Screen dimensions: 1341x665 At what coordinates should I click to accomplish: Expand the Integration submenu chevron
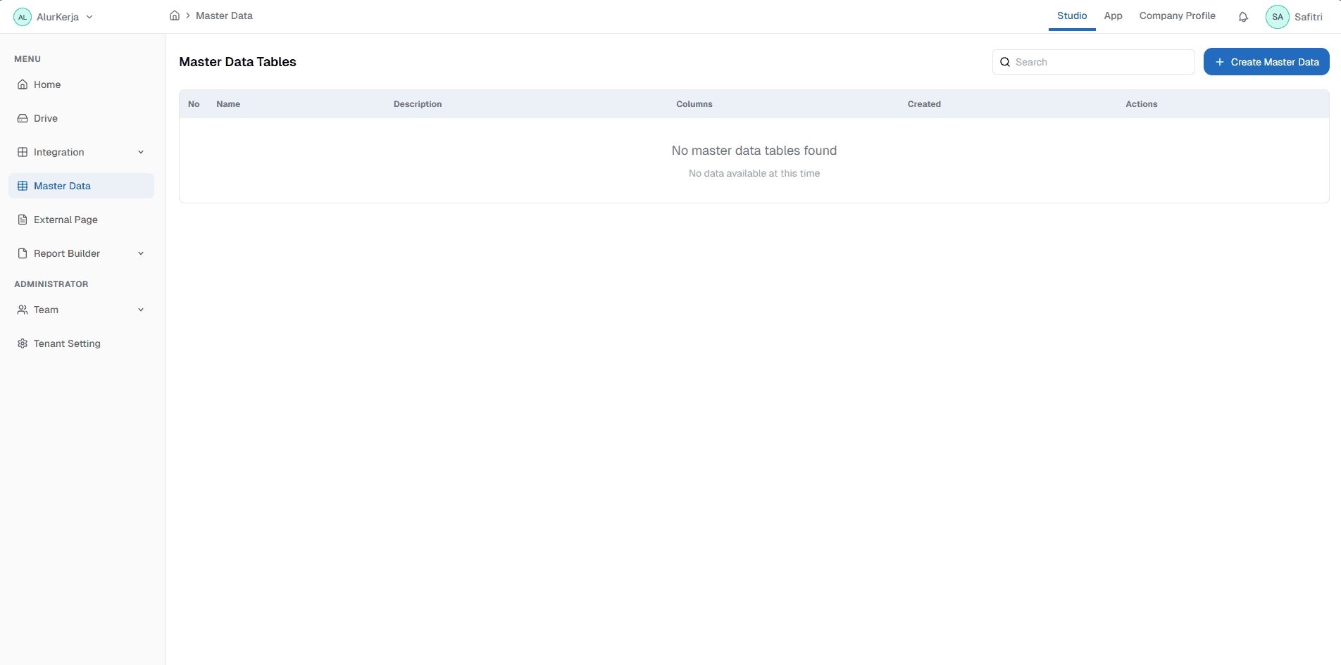pos(141,152)
